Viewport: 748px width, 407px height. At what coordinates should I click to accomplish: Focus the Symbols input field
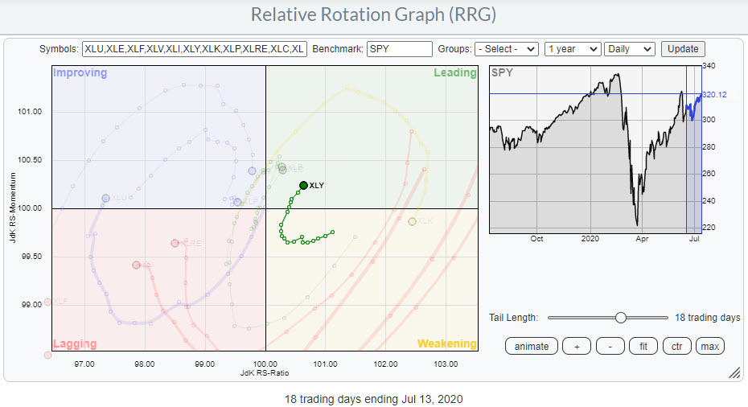point(194,49)
